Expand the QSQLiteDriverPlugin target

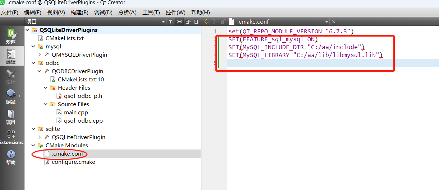[40, 137]
